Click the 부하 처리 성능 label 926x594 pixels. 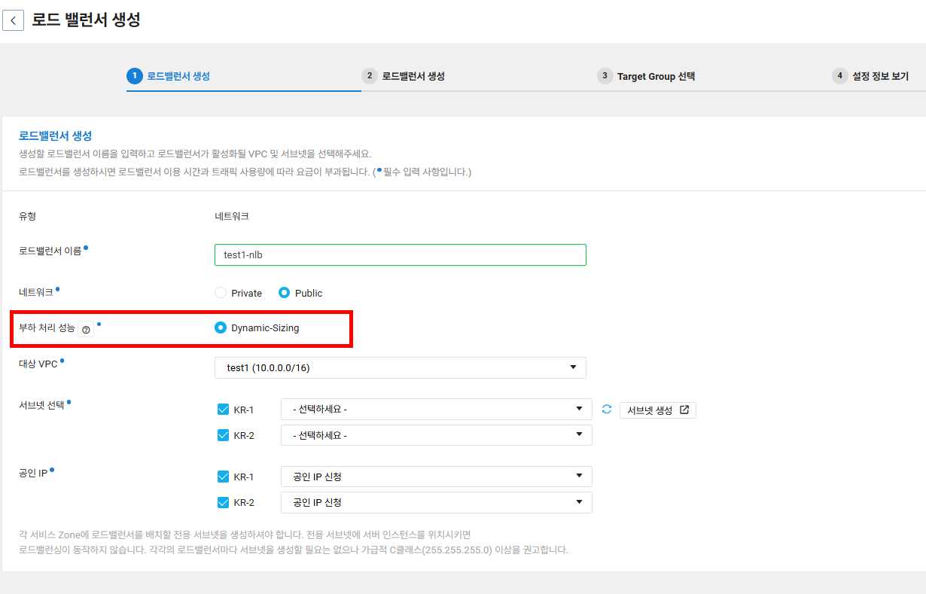click(47, 327)
